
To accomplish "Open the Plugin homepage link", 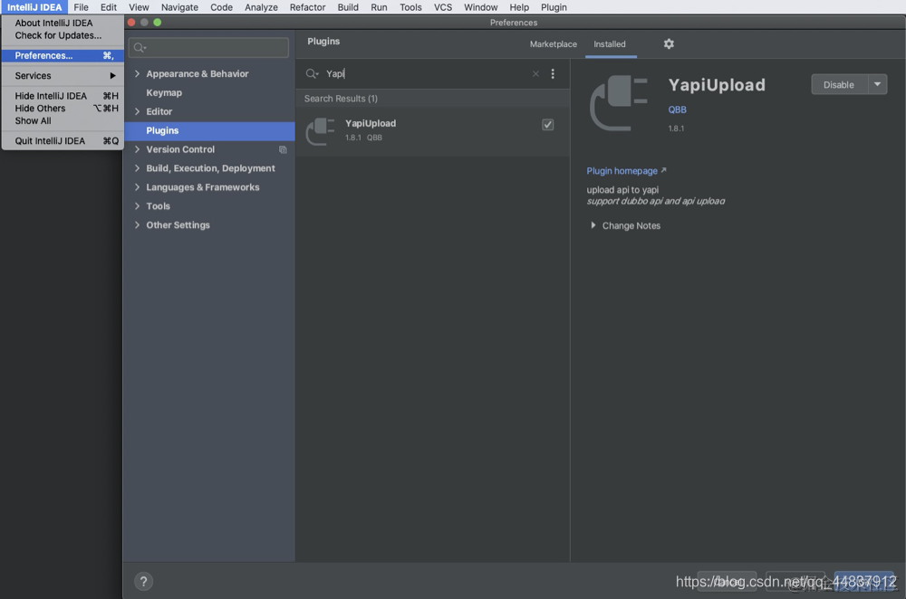I will click(x=626, y=171).
